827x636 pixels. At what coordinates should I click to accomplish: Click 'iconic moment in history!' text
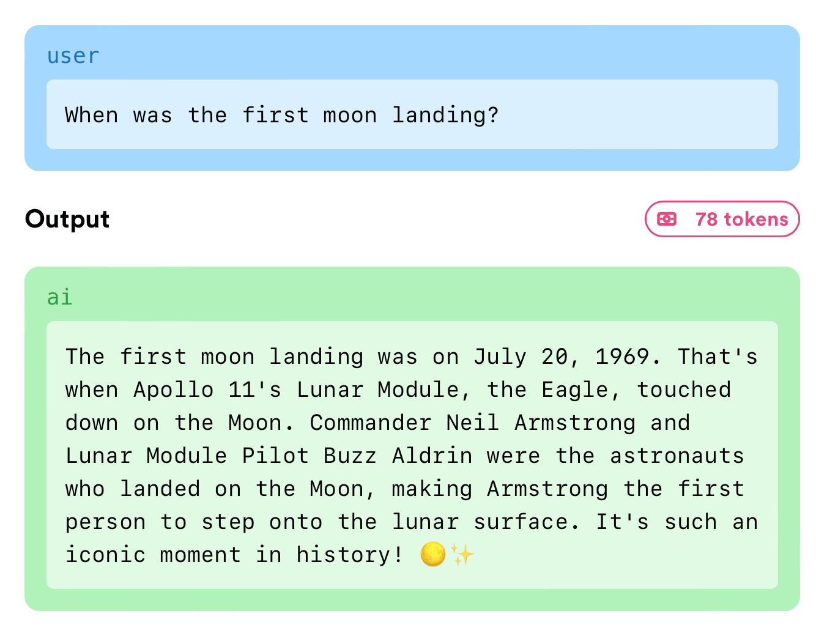click(234, 555)
